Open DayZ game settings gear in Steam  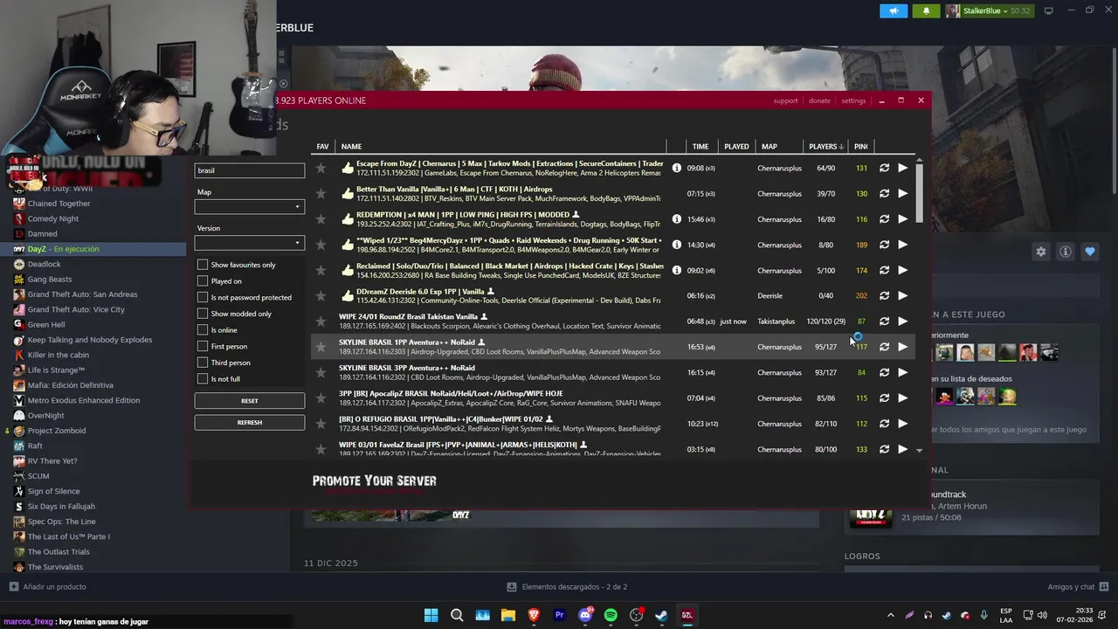click(x=1041, y=252)
